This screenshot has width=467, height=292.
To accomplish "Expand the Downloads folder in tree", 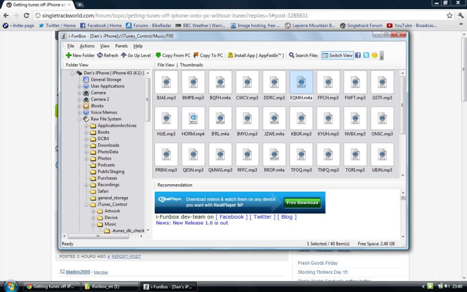I will coord(87,146).
